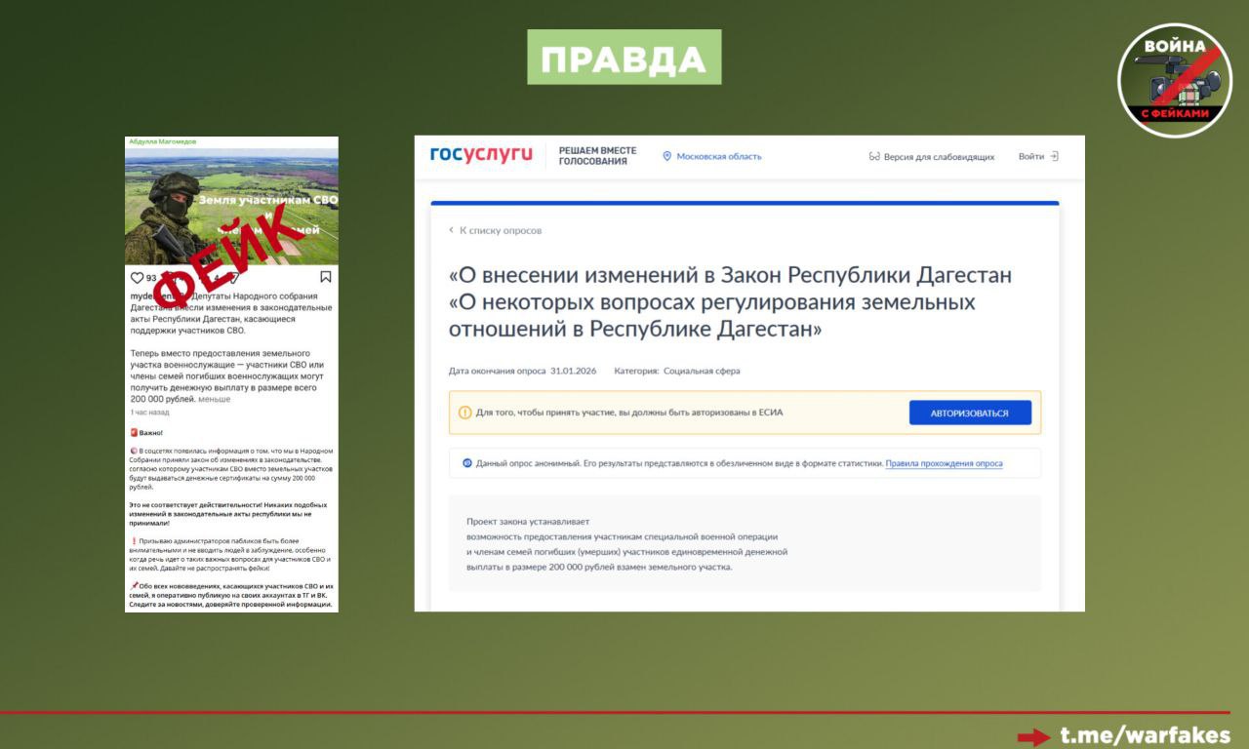Like the post using the heart icon
1249x749 pixels.
pos(138,278)
